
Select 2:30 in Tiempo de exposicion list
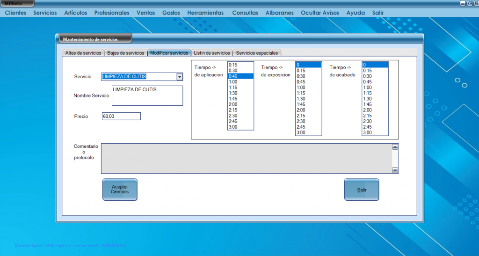point(309,121)
